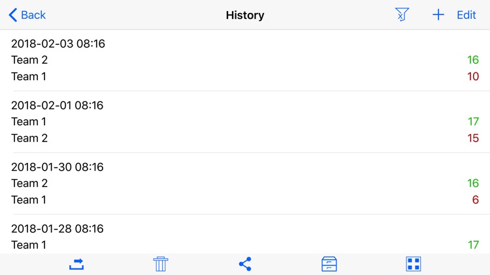Screen dimensions: 490x275
Task: Delete entries with the trash icon
Action: point(161,264)
